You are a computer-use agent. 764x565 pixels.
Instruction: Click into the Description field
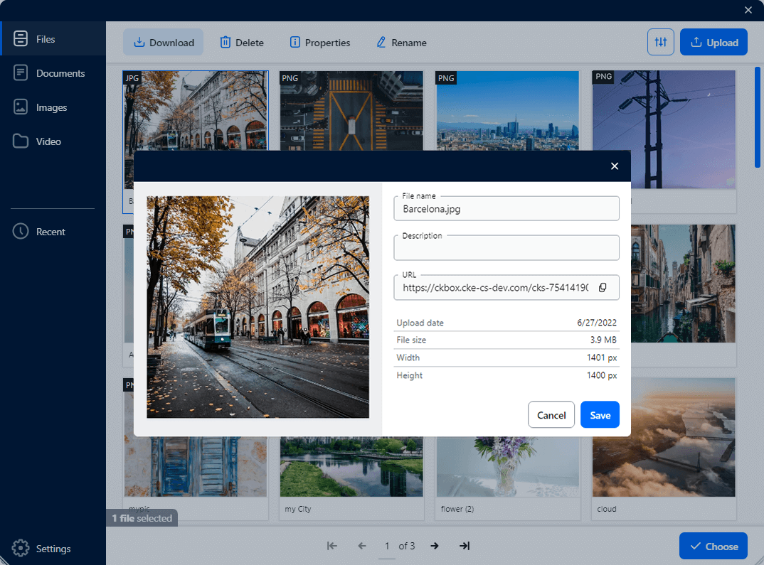click(x=506, y=249)
